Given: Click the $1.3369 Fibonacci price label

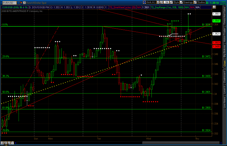Looking at the screenshot, I should (206, 108).
